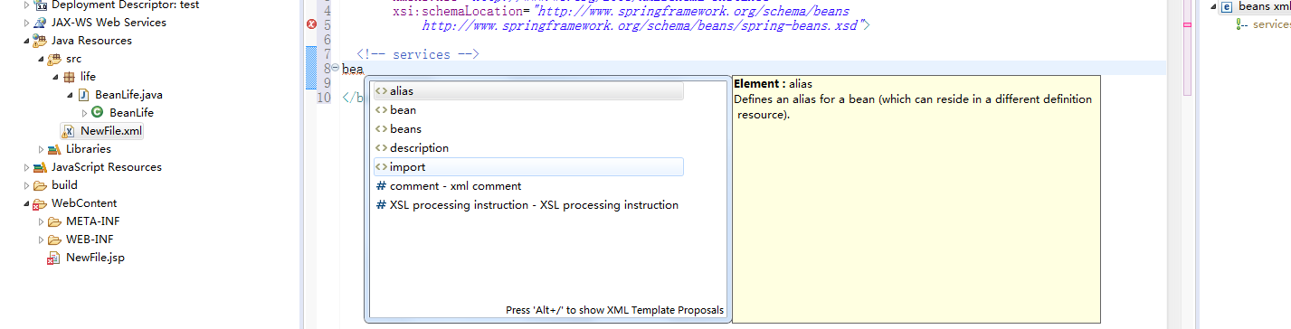
Task: Choose the description proposal text
Action: coord(419,148)
